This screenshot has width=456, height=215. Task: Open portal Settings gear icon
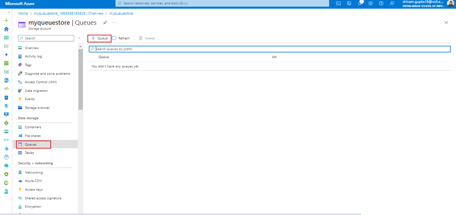coord(371,3)
